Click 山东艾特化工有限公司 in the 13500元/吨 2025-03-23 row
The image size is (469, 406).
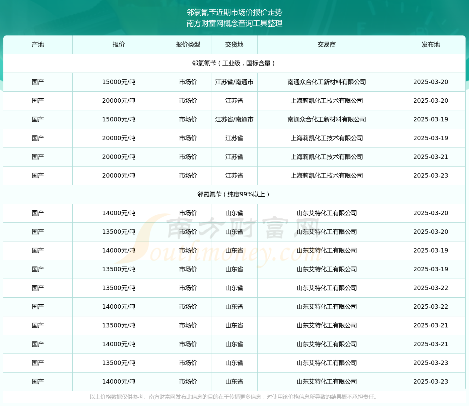click(x=327, y=363)
